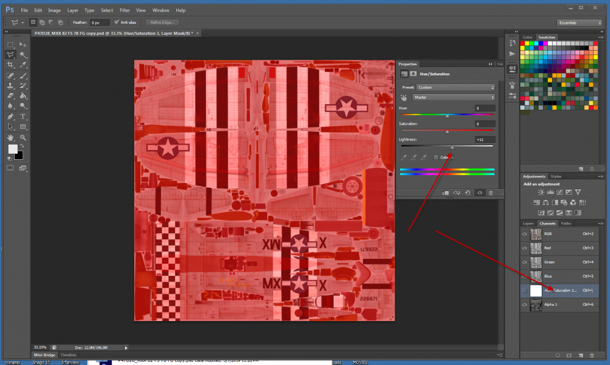Expand the Essentials workspace dropdown

click(x=579, y=23)
